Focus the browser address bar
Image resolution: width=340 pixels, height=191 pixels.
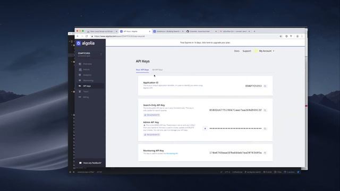[184, 36]
